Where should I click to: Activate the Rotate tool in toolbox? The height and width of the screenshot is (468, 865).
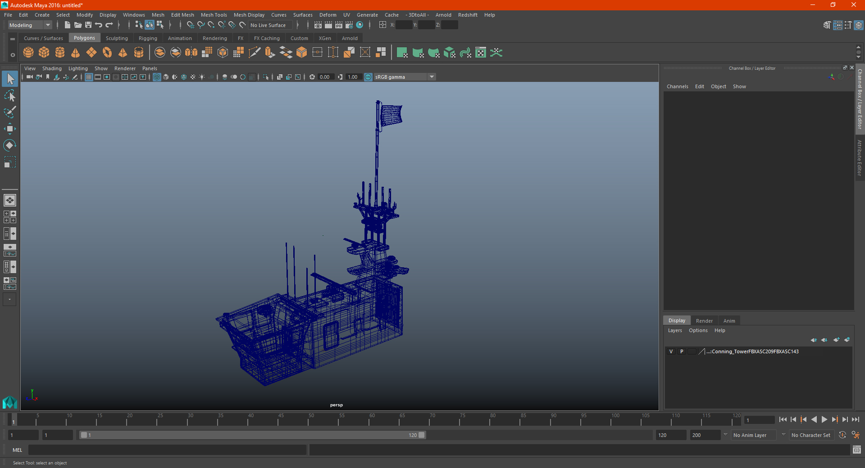[x=10, y=145]
